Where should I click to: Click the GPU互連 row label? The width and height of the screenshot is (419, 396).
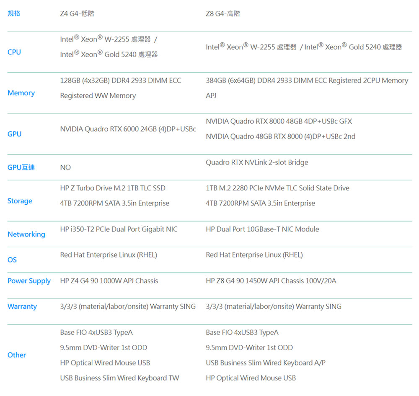point(21,167)
